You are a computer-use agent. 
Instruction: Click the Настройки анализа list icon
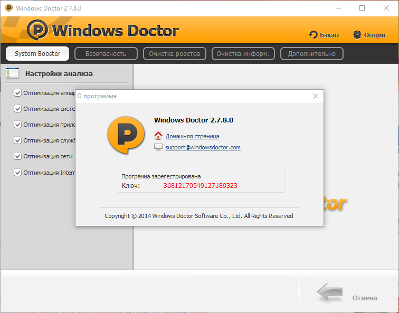[x=12, y=73]
